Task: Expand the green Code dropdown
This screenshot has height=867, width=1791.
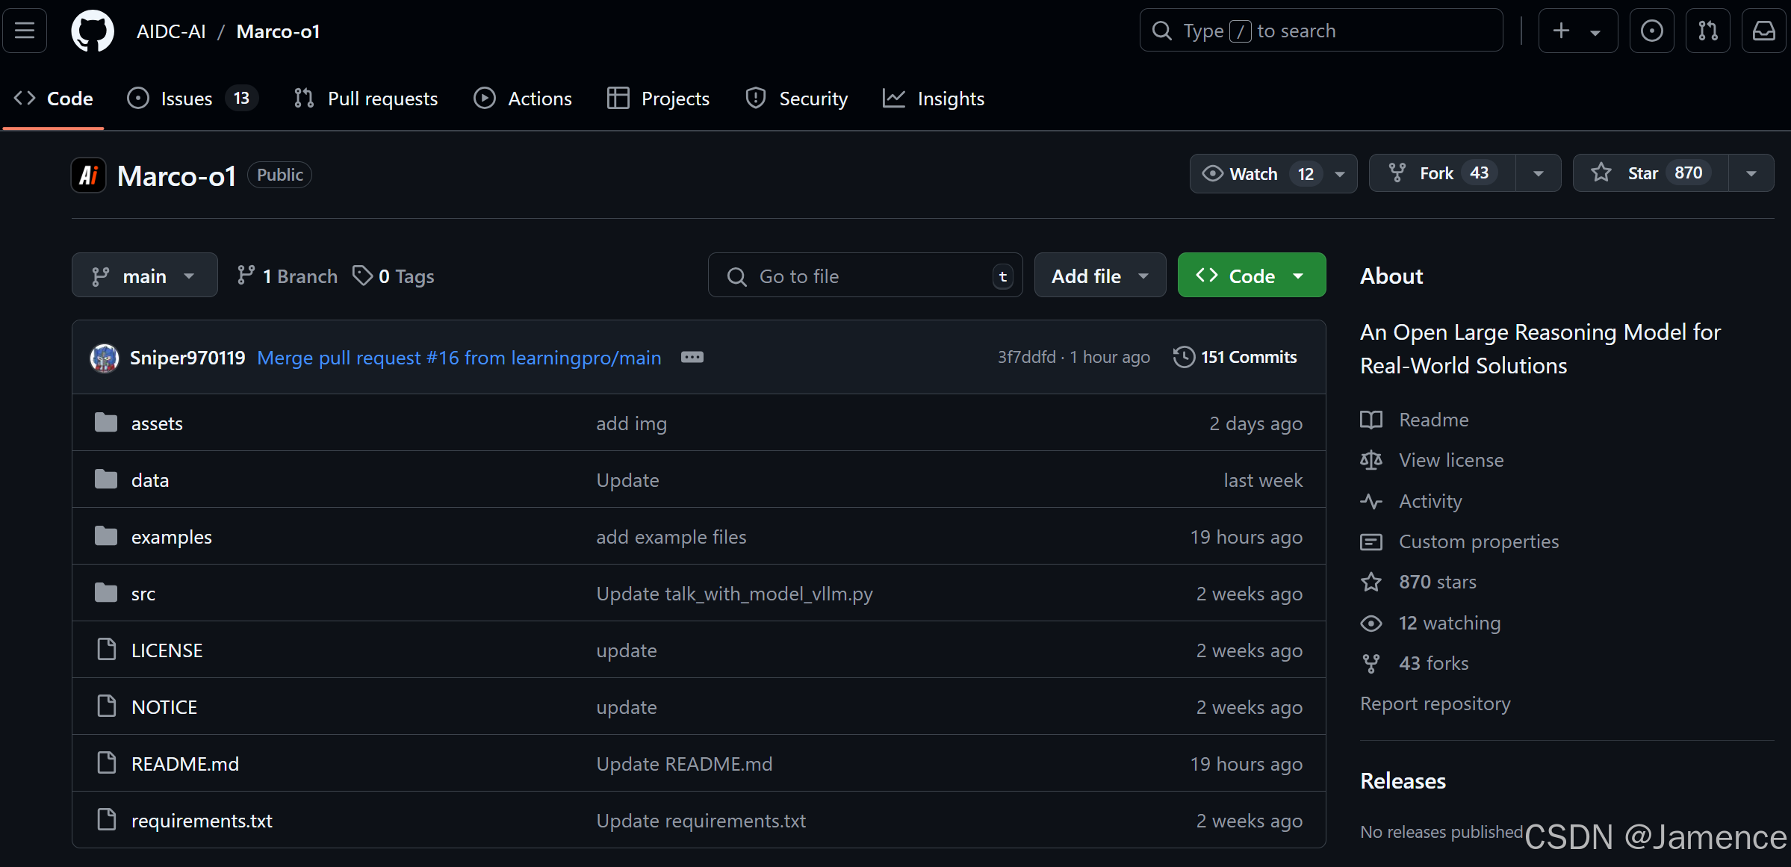Action: pos(1251,276)
